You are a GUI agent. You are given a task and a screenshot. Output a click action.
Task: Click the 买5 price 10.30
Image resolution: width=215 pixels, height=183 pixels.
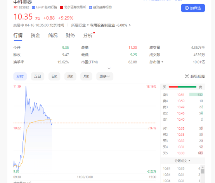[x=181, y=153]
